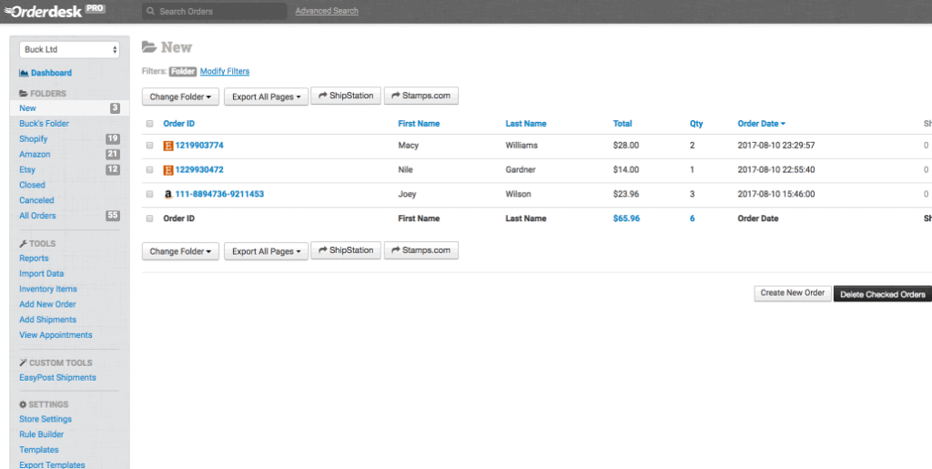This screenshot has width=932, height=469.
Task: Click into the Search Orders field
Action: click(x=218, y=12)
